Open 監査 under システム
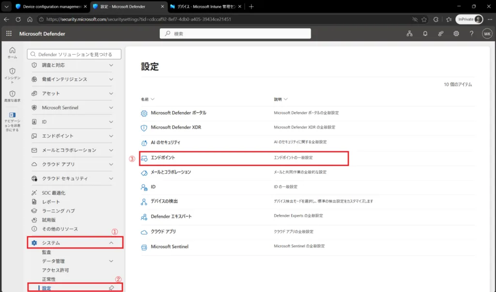 pos(46,252)
